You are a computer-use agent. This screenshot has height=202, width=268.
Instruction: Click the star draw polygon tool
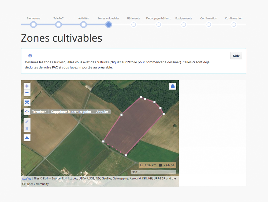point(27,112)
